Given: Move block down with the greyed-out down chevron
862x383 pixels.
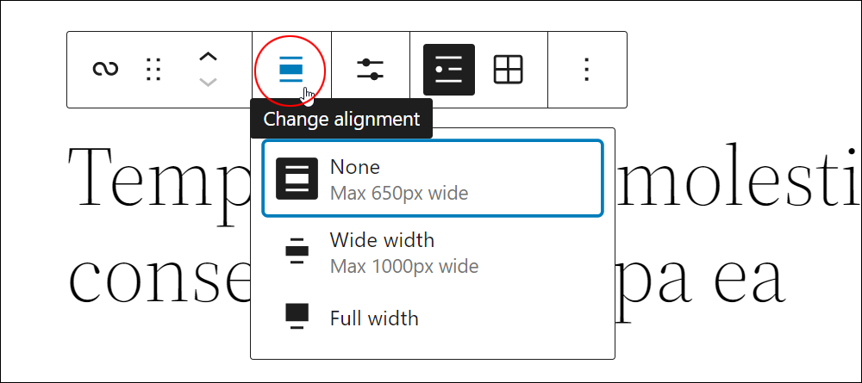Looking at the screenshot, I should (207, 83).
